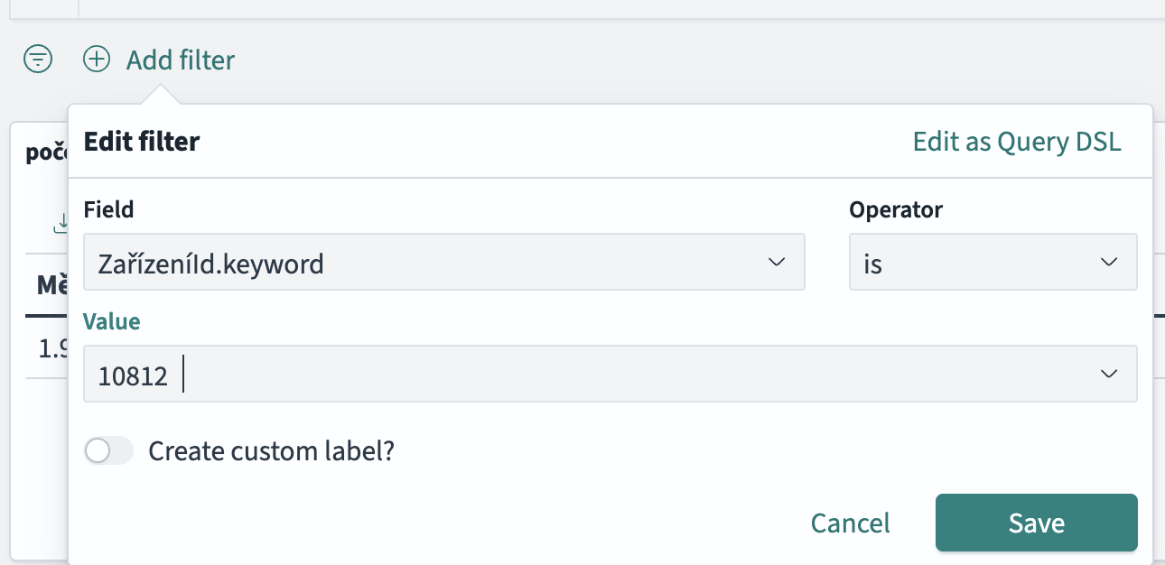Click the "Field" label heading
This screenshot has height=565, width=1165.
pyautogui.click(x=108, y=210)
